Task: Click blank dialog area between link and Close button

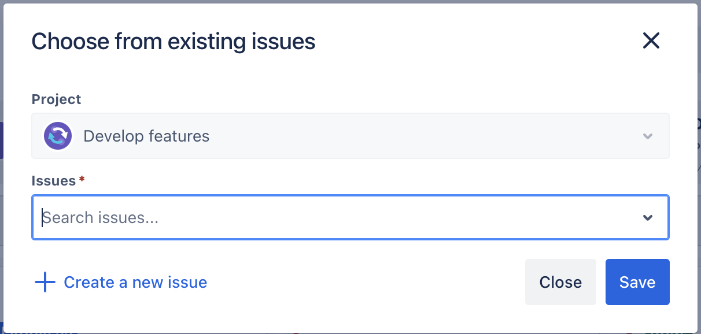Action: coord(364,283)
